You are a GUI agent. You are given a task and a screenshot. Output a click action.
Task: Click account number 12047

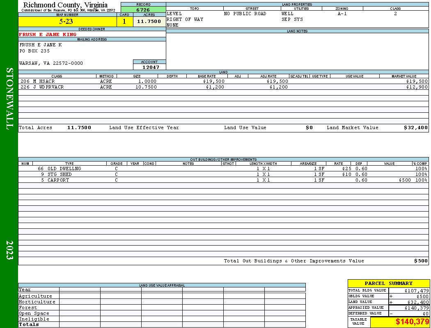tap(151, 67)
